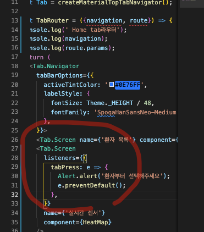Click line number 35 in the gutter
This screenshot has width=204, height=232.
tap(15, 222)
